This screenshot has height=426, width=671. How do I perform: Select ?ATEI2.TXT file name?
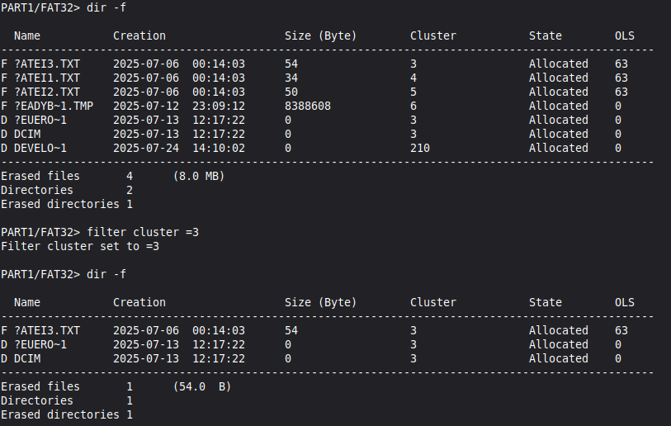click(x=47, y=92)
